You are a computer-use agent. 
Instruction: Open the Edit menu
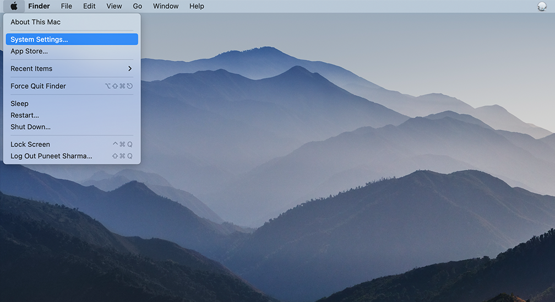coord(89,7)
